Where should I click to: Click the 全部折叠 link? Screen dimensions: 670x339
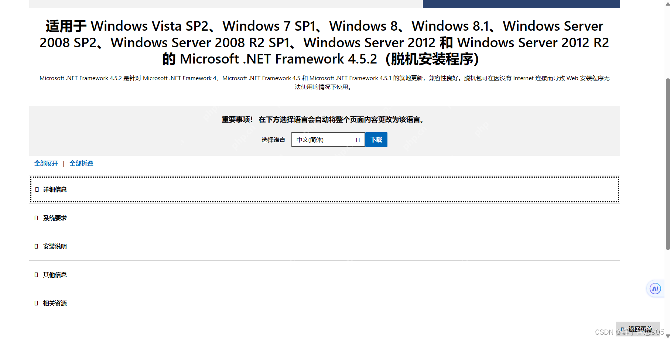pyautogui.click(x=81, y=163)
